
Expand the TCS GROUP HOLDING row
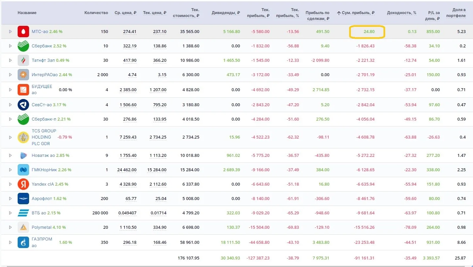coord(10,137)
